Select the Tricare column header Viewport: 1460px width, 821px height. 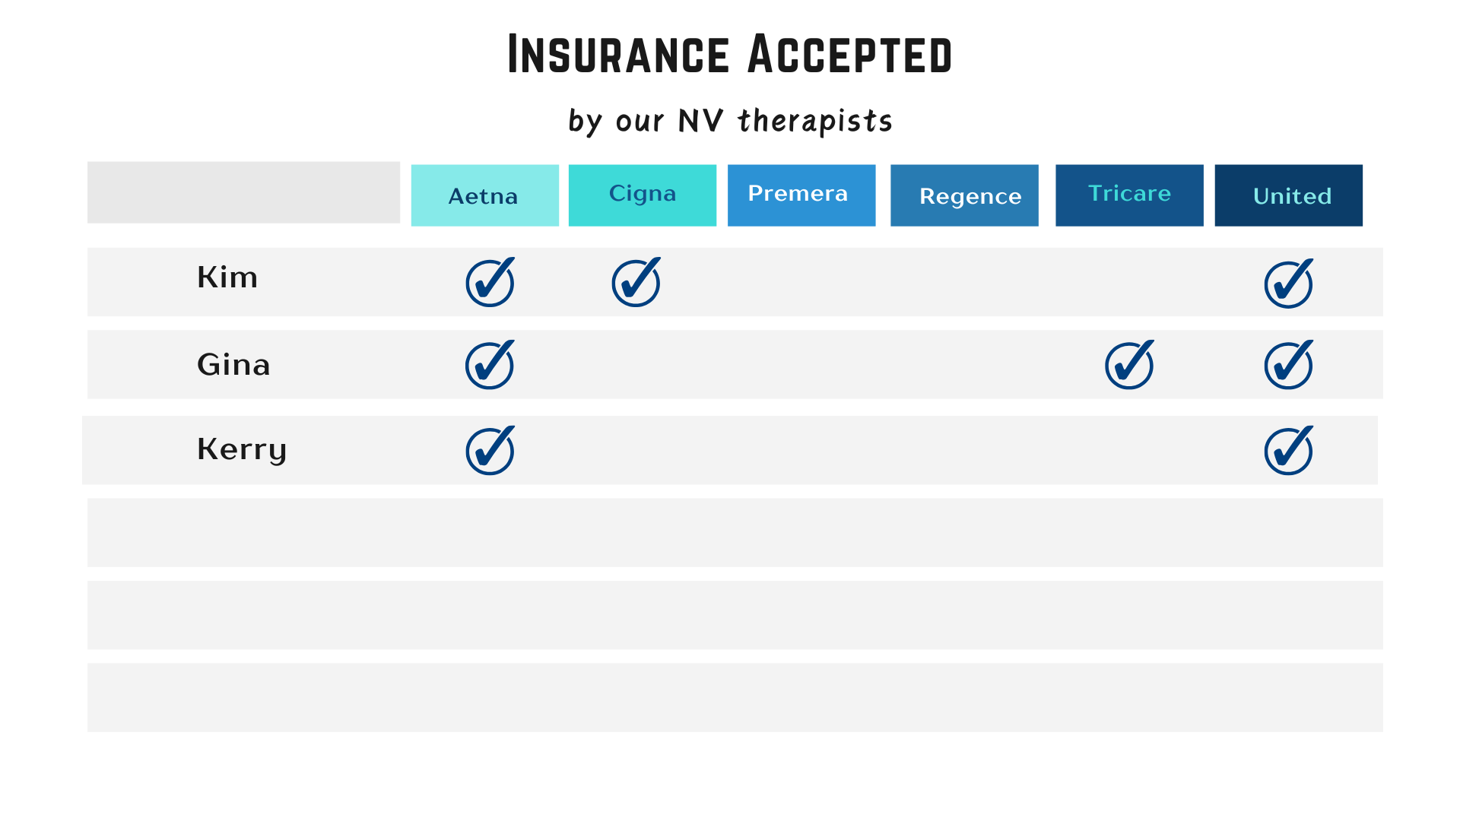pos(1129,195)
